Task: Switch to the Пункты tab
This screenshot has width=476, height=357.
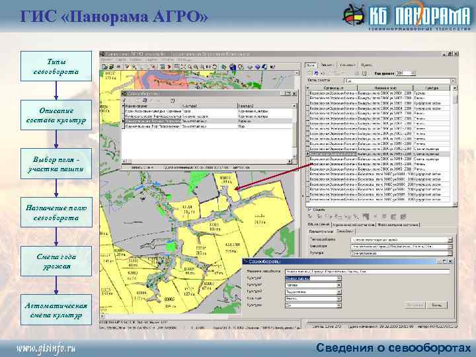Action: point(366,65)
